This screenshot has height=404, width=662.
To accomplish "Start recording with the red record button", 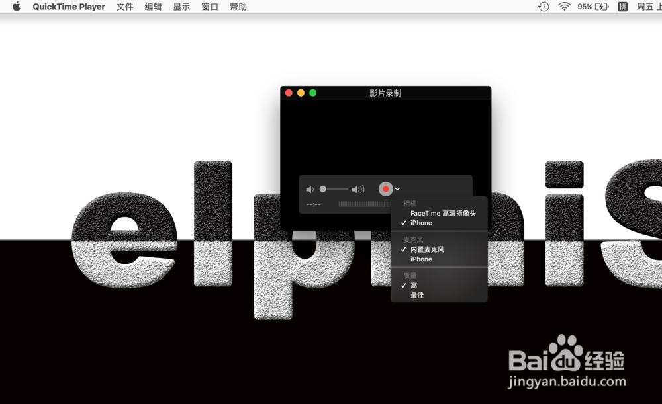I will click(385, 189).
